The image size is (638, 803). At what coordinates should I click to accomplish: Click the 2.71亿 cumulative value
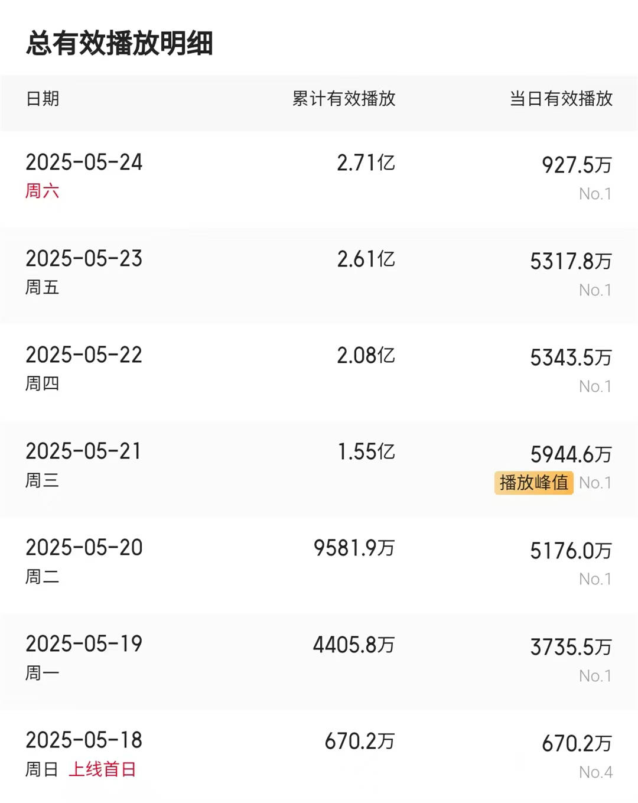tap(366, 162)
